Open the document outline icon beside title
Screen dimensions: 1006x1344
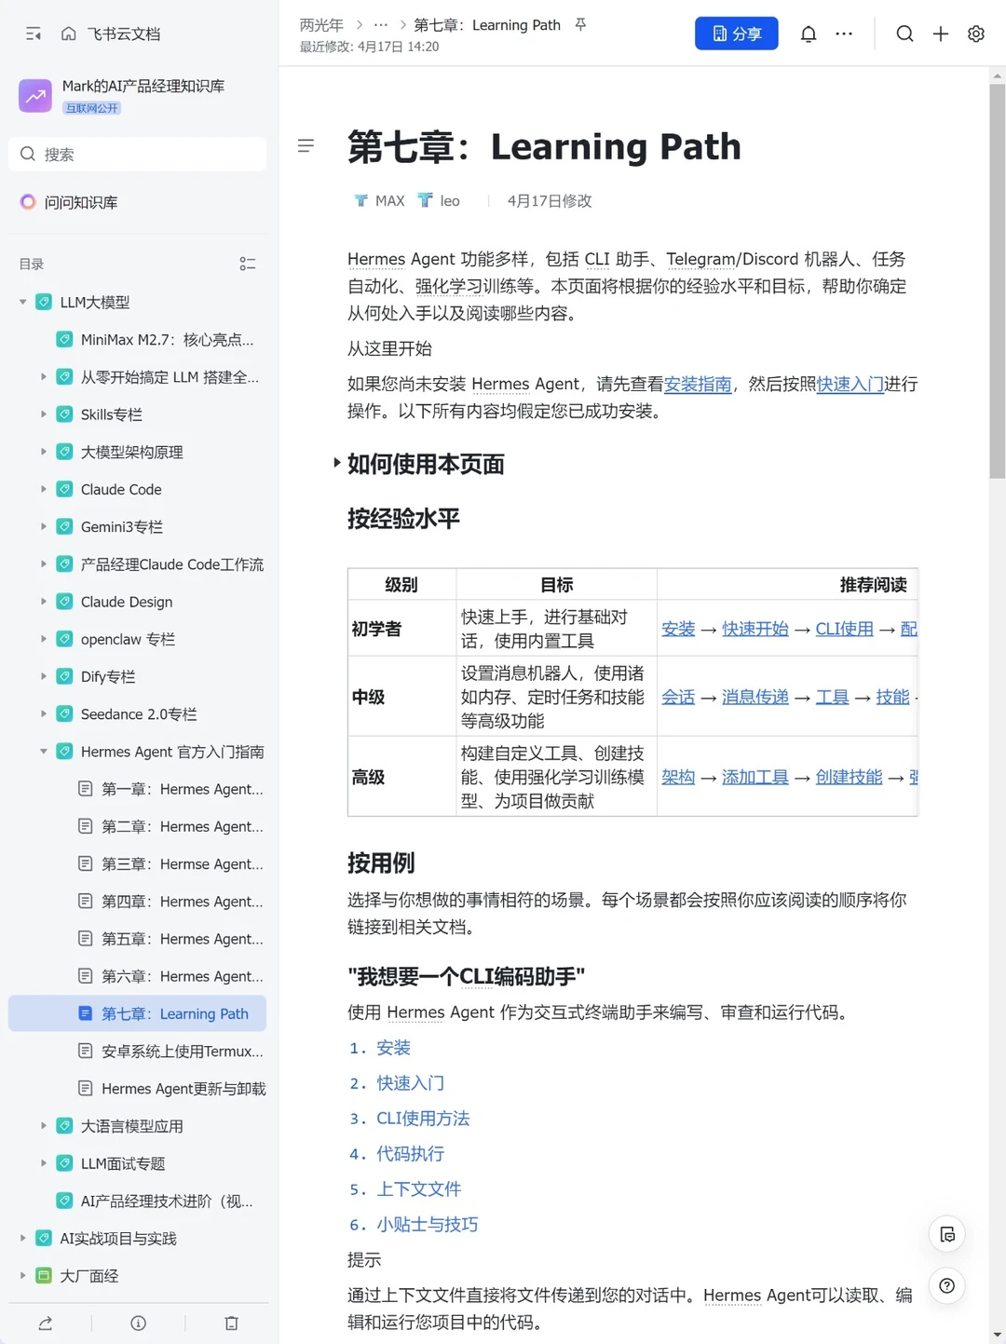(306, 146)
